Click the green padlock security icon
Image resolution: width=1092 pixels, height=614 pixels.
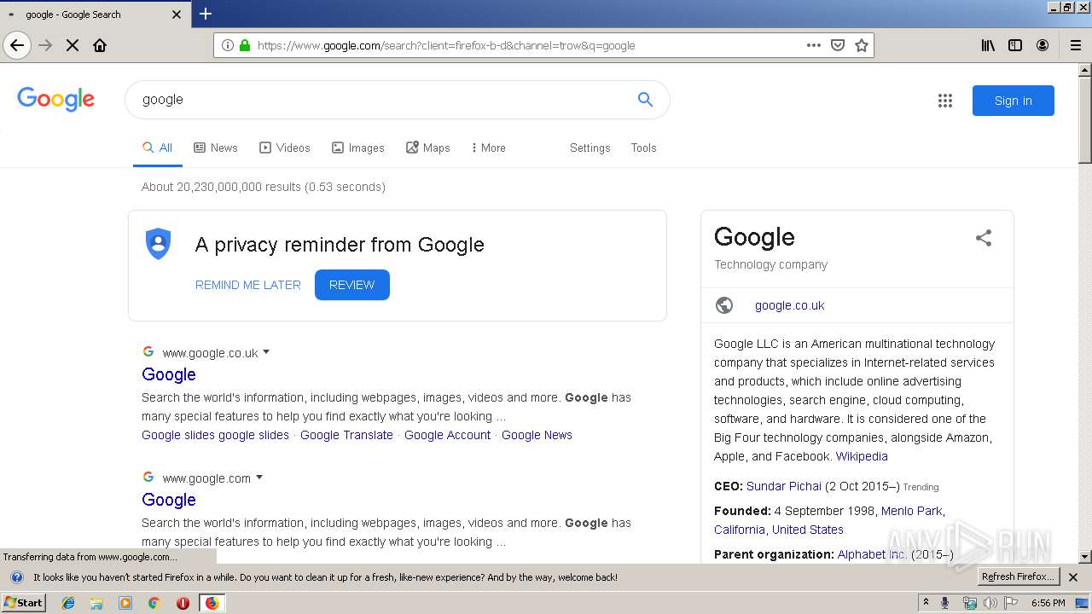point(245,45)
